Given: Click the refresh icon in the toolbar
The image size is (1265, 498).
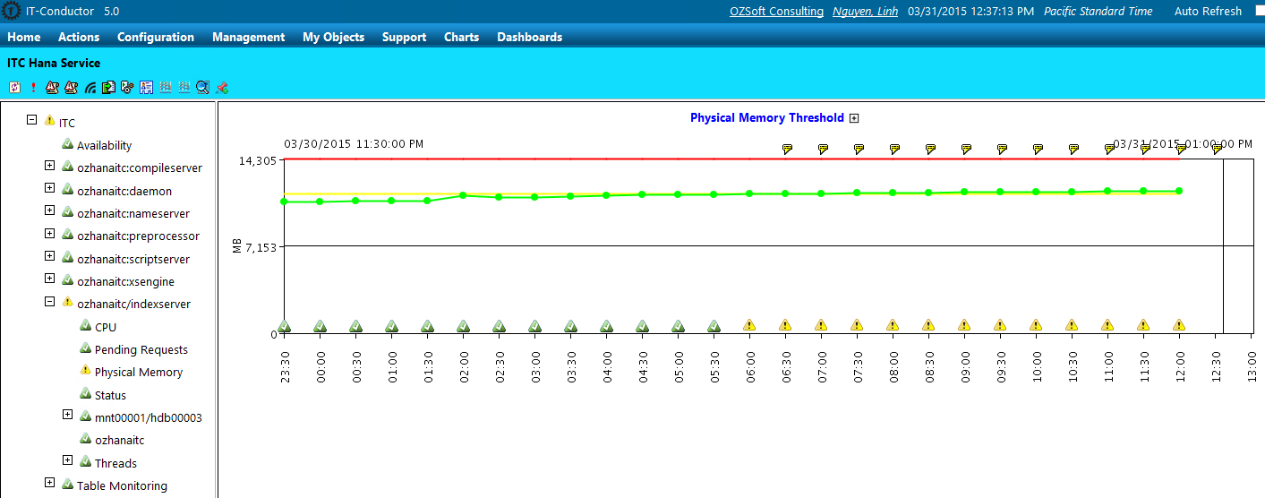Looking at the screenshot, I should click(14, 87).
